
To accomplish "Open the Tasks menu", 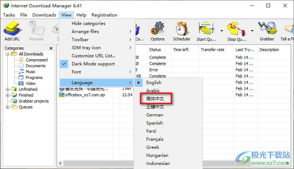I will [9, 15].
